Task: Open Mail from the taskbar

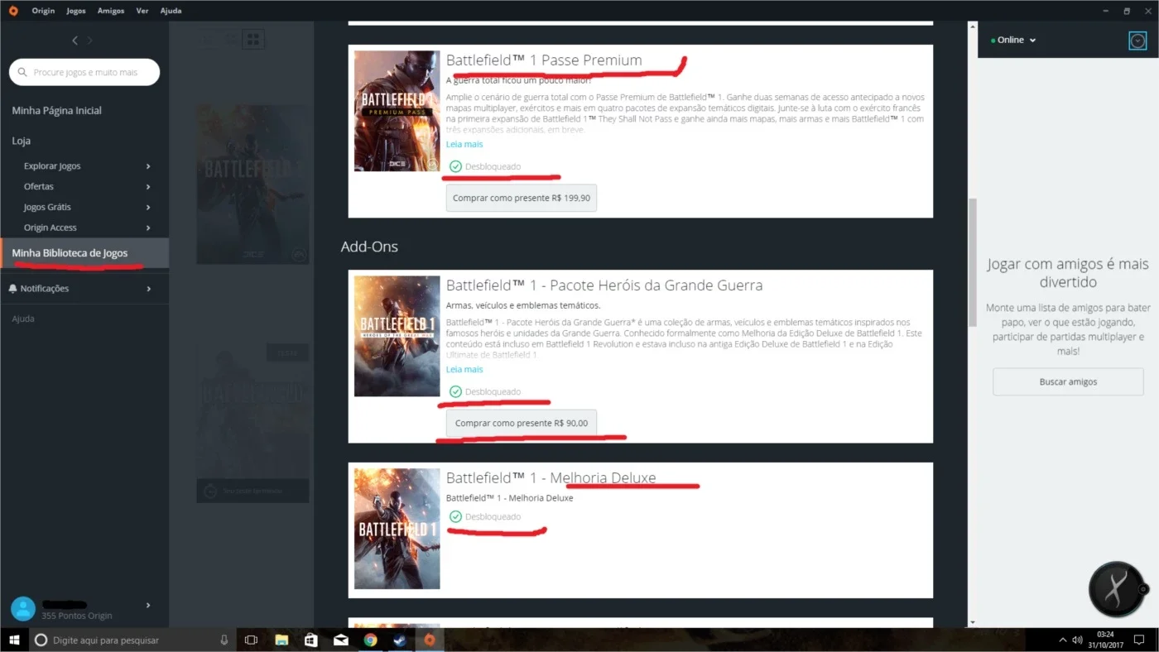Action: pos(341,640)
